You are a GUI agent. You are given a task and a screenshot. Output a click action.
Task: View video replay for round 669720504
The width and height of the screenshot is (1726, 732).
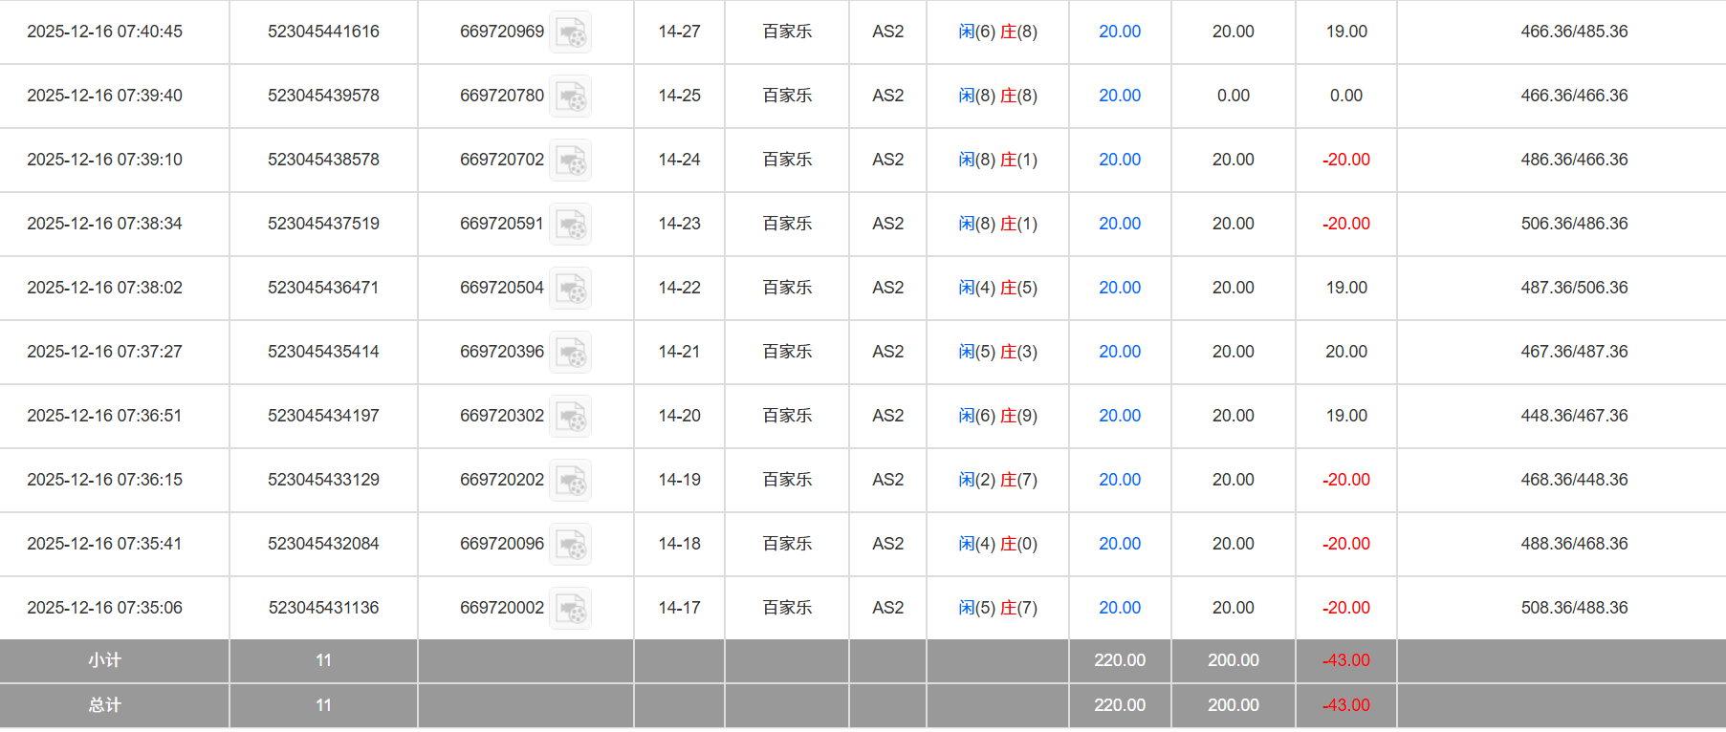571,289
